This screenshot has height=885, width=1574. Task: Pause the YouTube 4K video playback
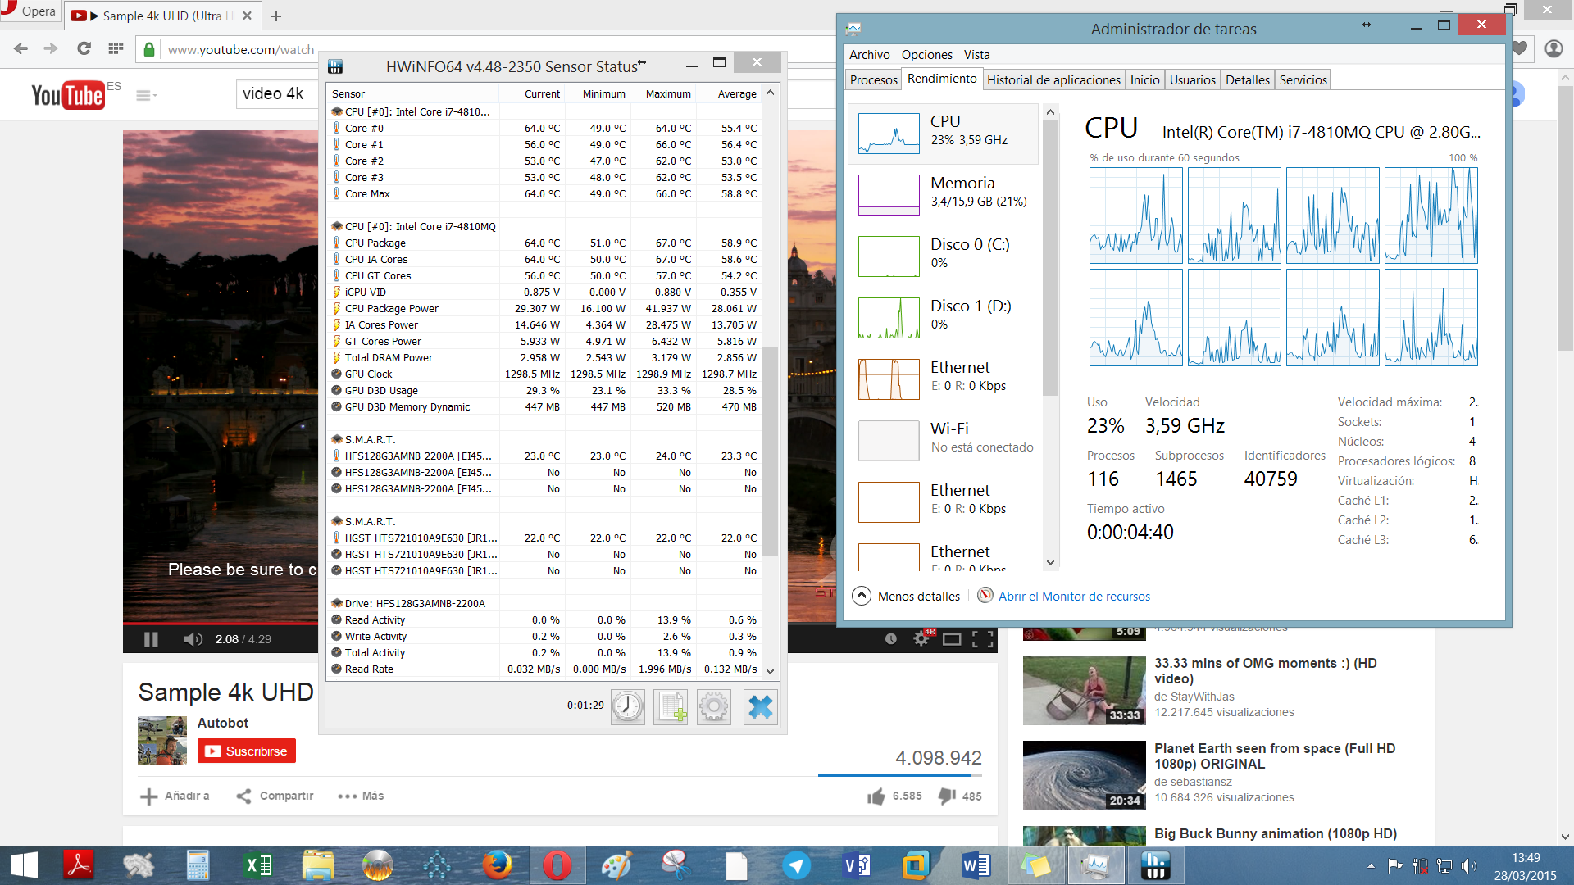[x=152, y=640]
